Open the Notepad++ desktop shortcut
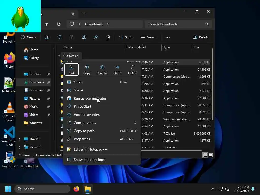 (x=9, y=85)
